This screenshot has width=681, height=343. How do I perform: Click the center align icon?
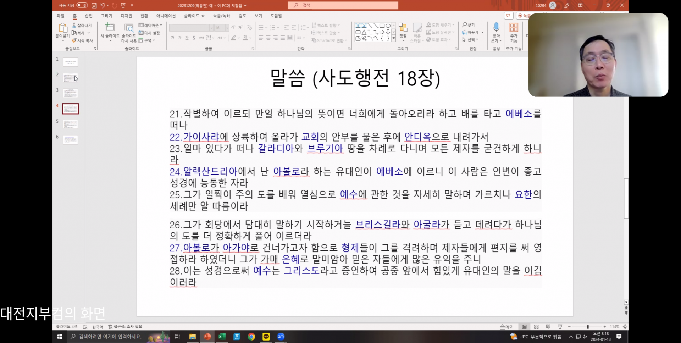pos(268,38)
